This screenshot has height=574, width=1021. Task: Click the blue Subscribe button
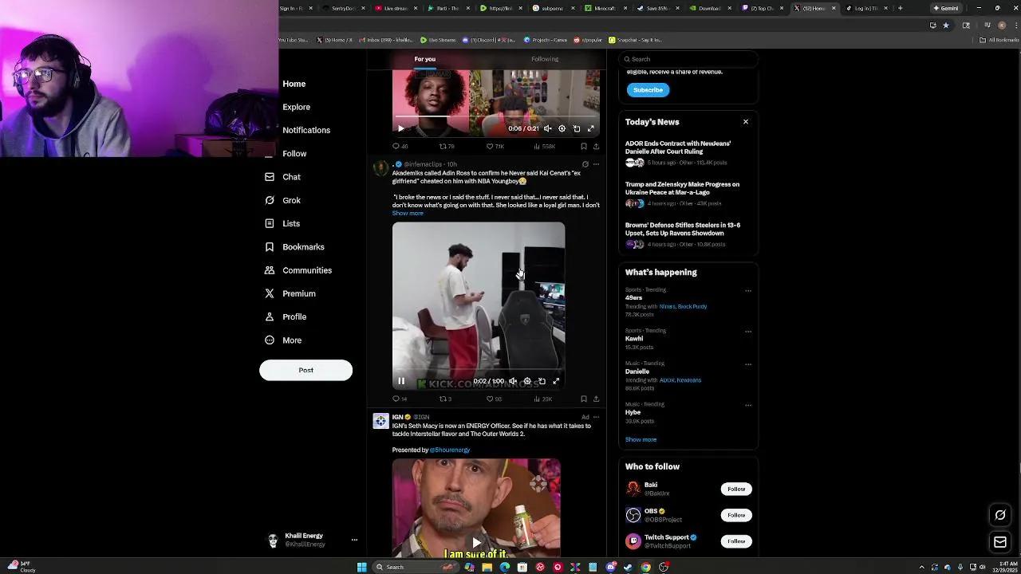(648, 90)
